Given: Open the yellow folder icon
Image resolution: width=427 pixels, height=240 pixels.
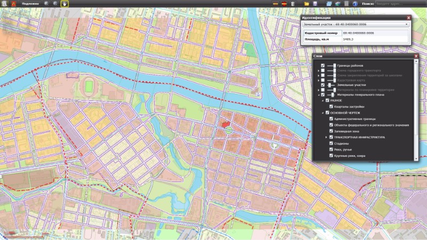Looking at the screenshot, I should (x=307, y=4).
